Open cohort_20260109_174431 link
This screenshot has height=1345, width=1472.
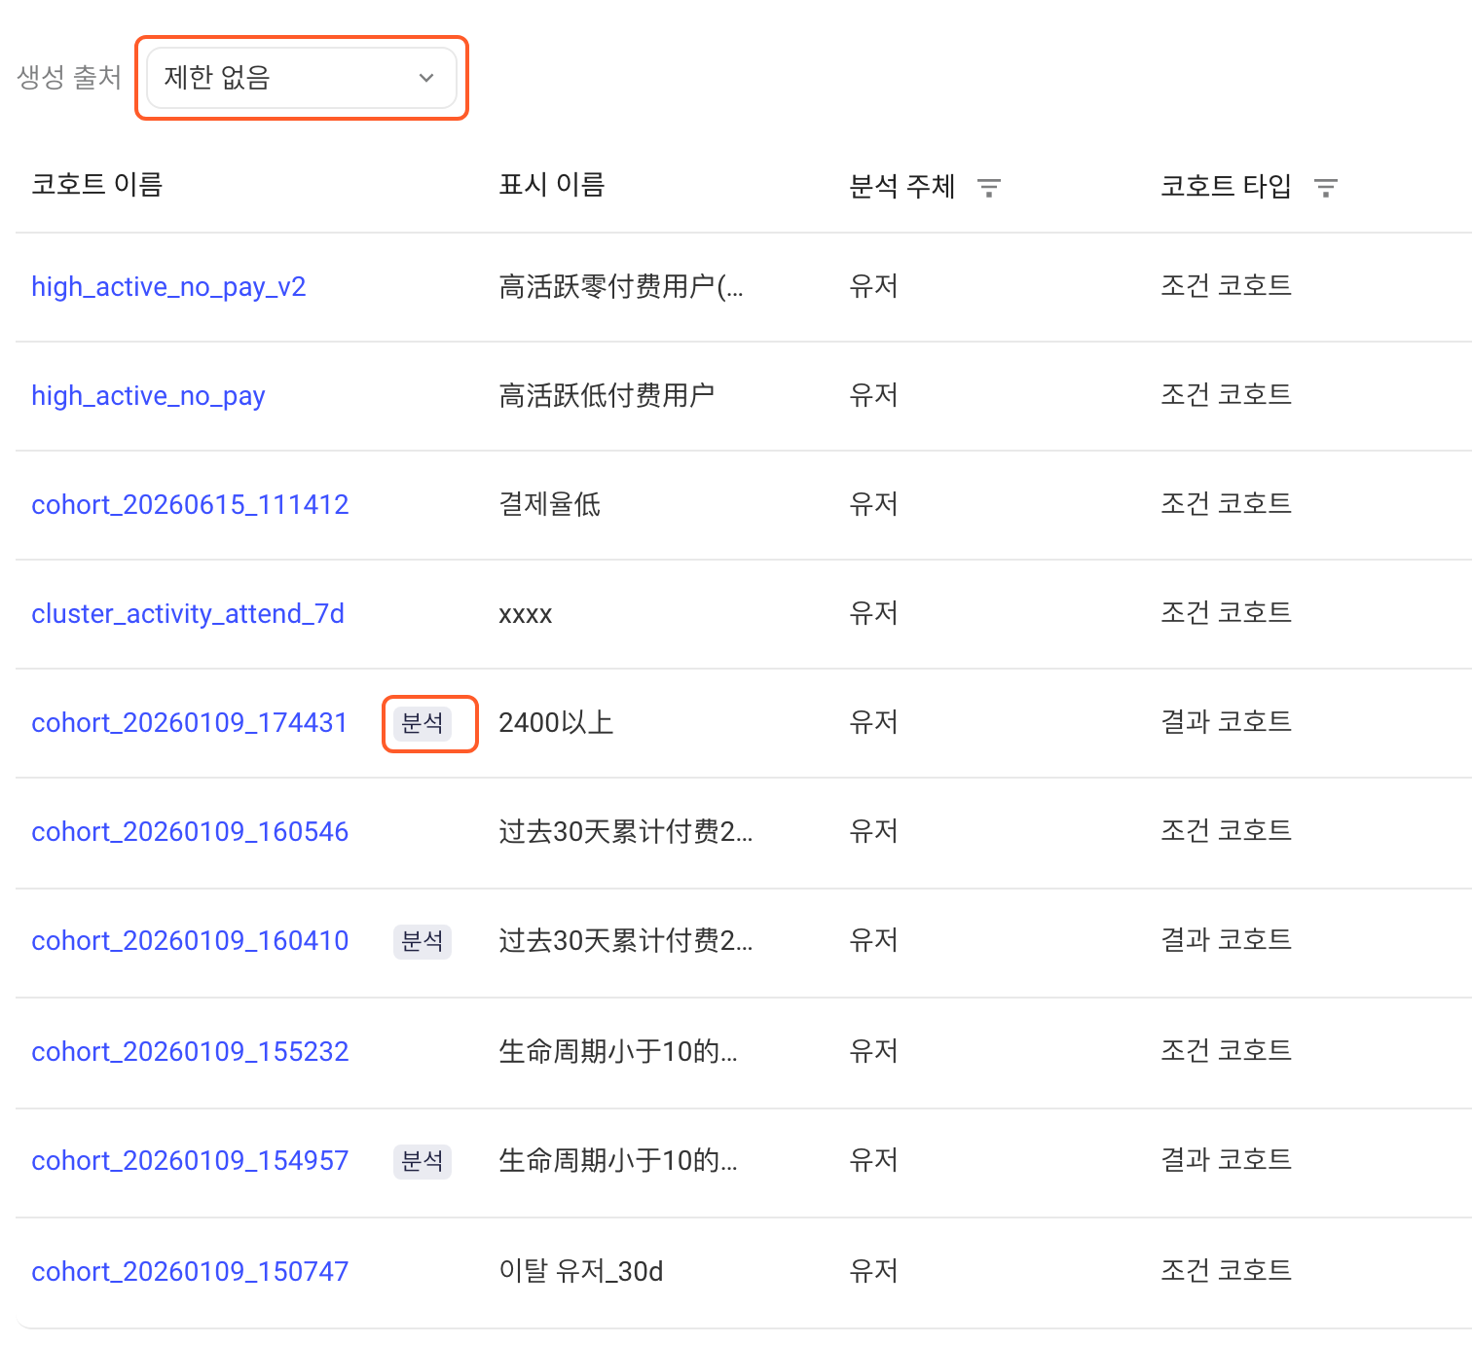coord(189,723)
